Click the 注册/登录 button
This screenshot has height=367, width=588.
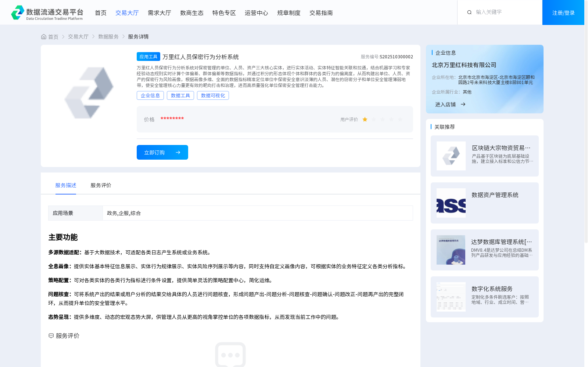coord(563,12)
